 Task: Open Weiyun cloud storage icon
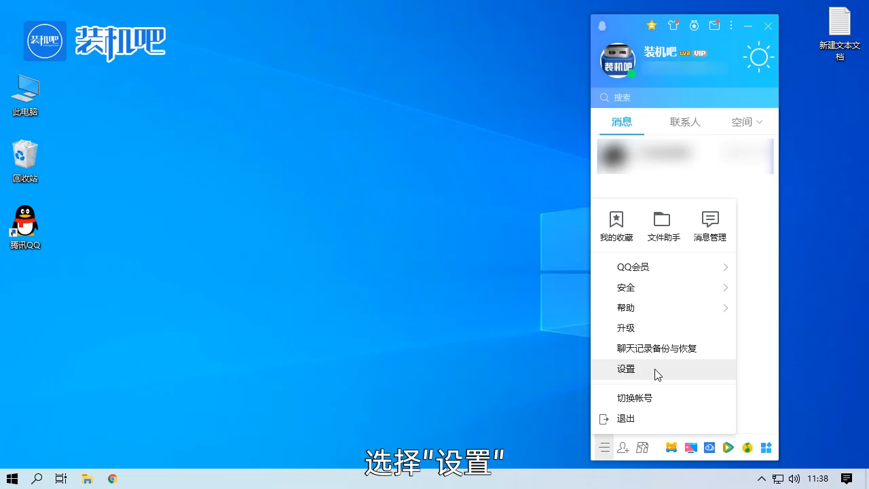pyautogui.click(x=709, y=448)
